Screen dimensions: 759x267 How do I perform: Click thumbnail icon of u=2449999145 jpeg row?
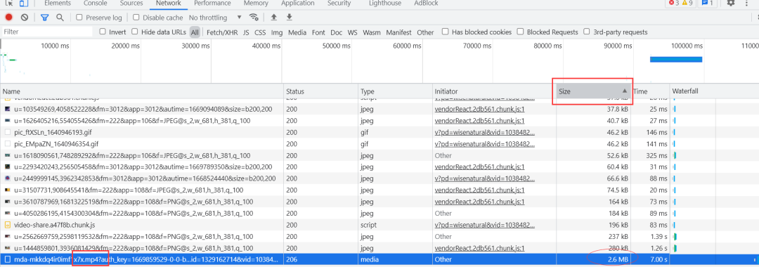[x=7, y=178]
